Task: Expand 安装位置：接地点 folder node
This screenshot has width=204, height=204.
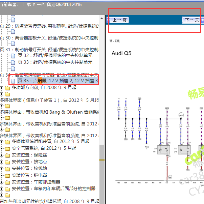Action: (x=1, y=162)
